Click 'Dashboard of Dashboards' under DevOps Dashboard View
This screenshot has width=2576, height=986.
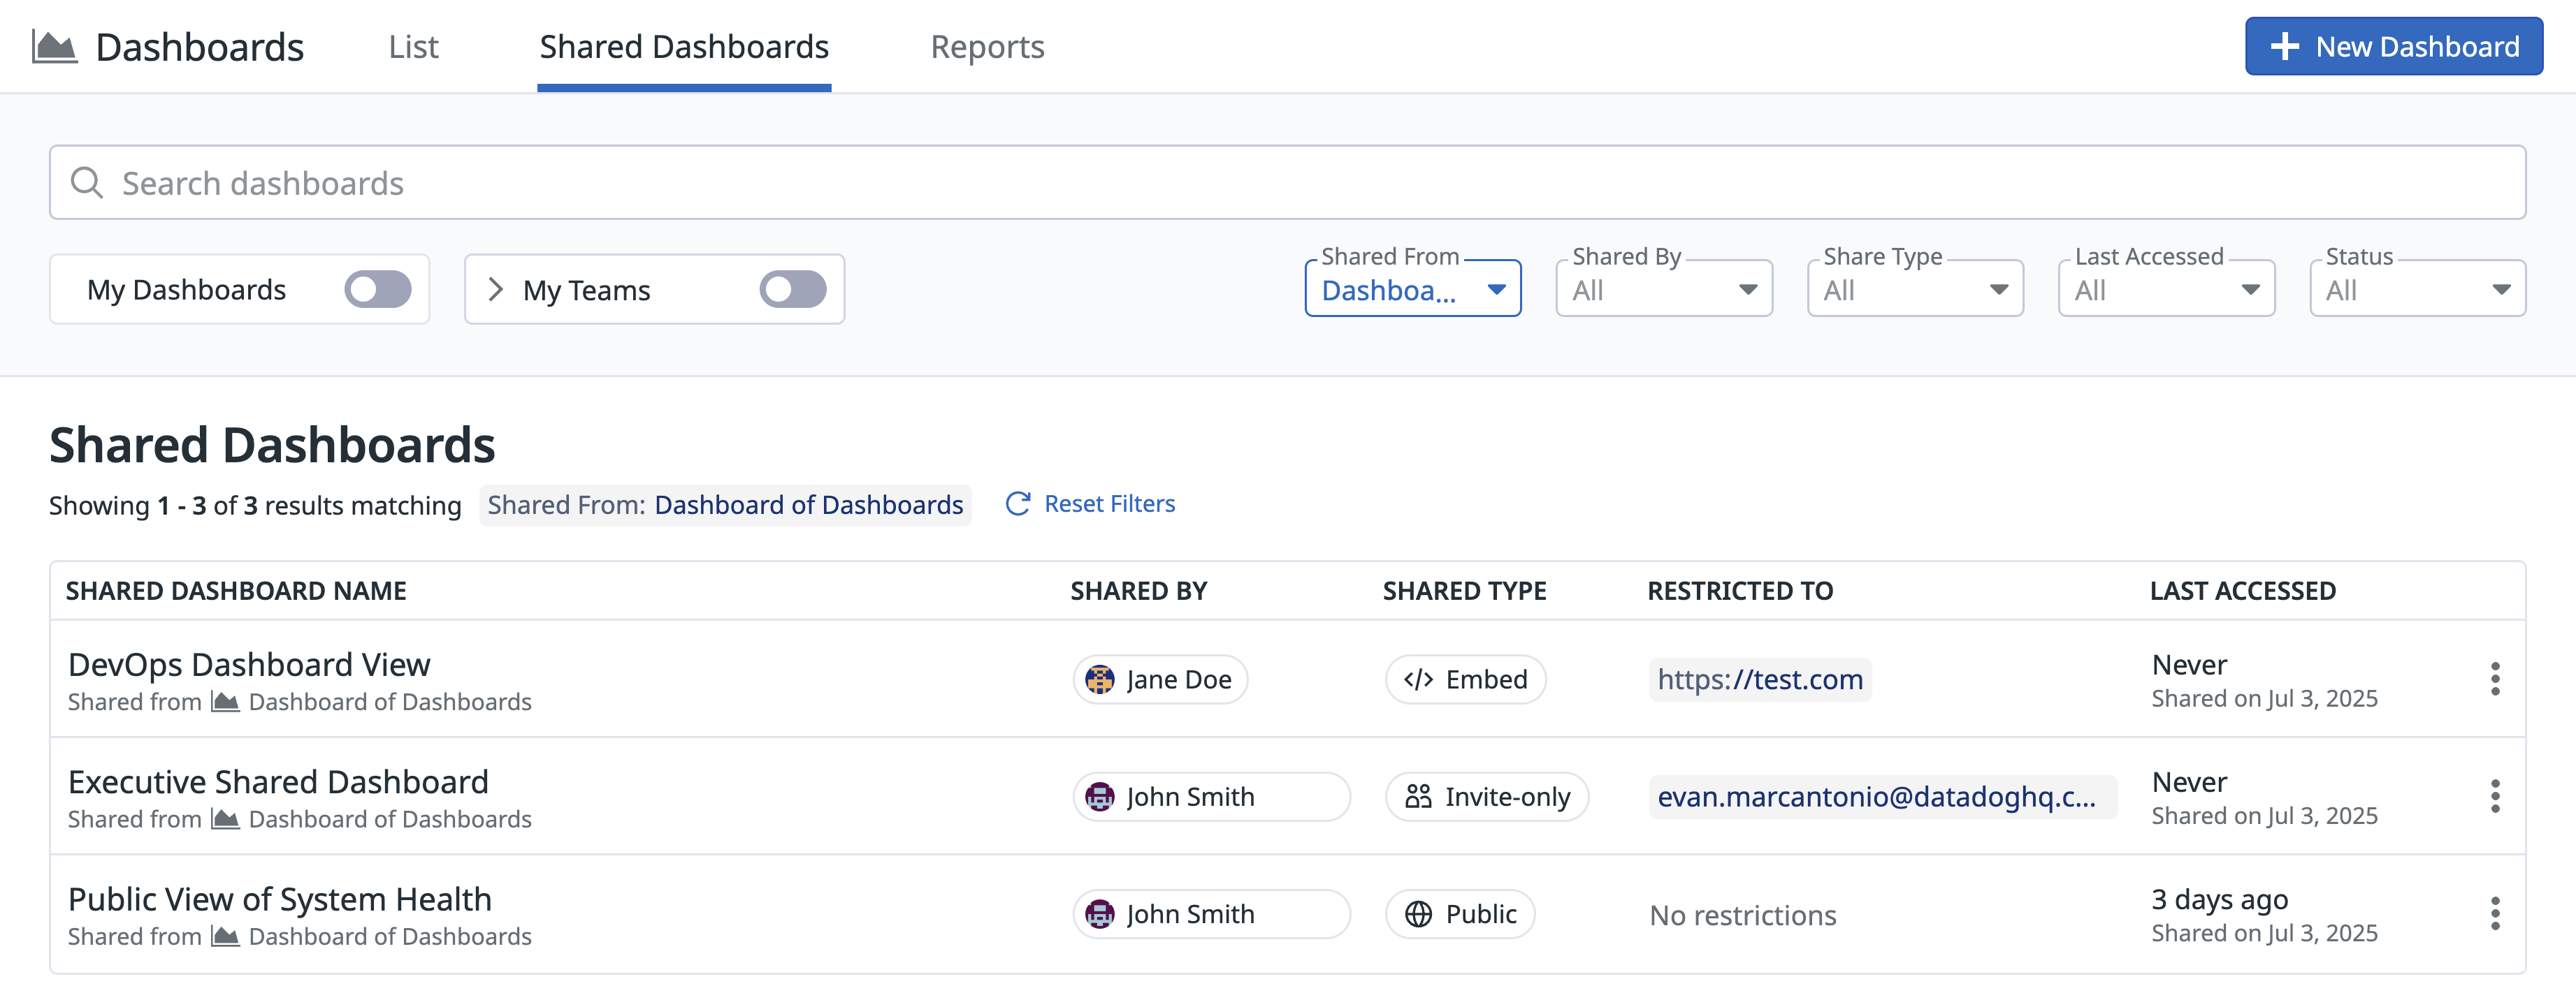click(390, 701)
